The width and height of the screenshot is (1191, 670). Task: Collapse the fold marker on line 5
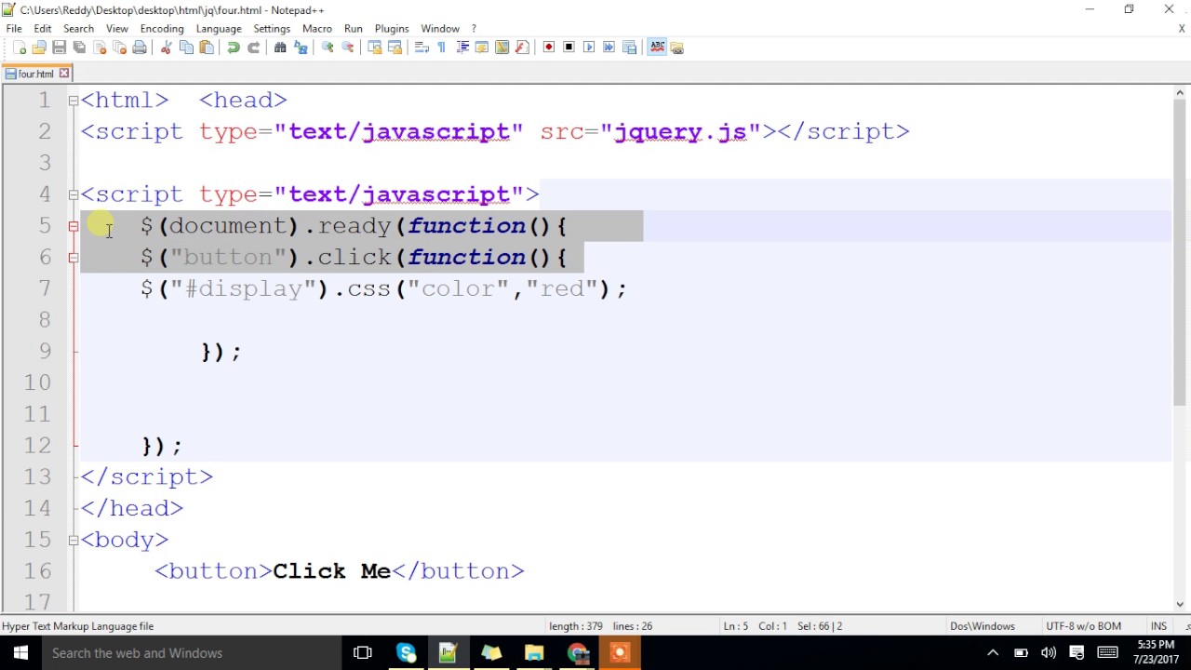[74, 226]
